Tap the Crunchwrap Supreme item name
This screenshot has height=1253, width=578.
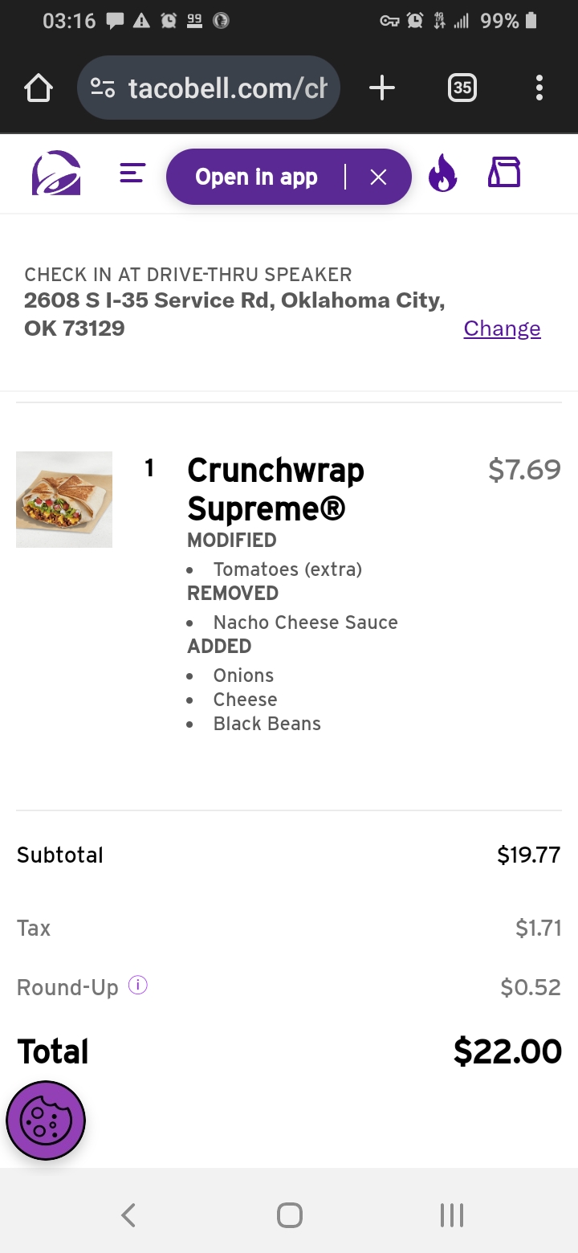point(275,489)
